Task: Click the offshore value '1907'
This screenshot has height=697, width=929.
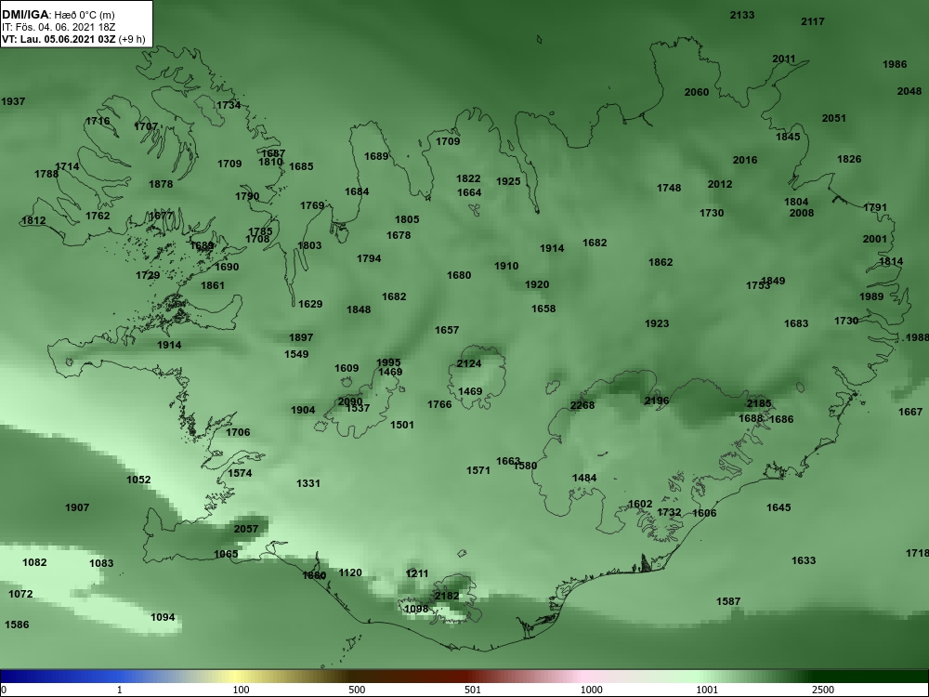Action: coord(77,507)
